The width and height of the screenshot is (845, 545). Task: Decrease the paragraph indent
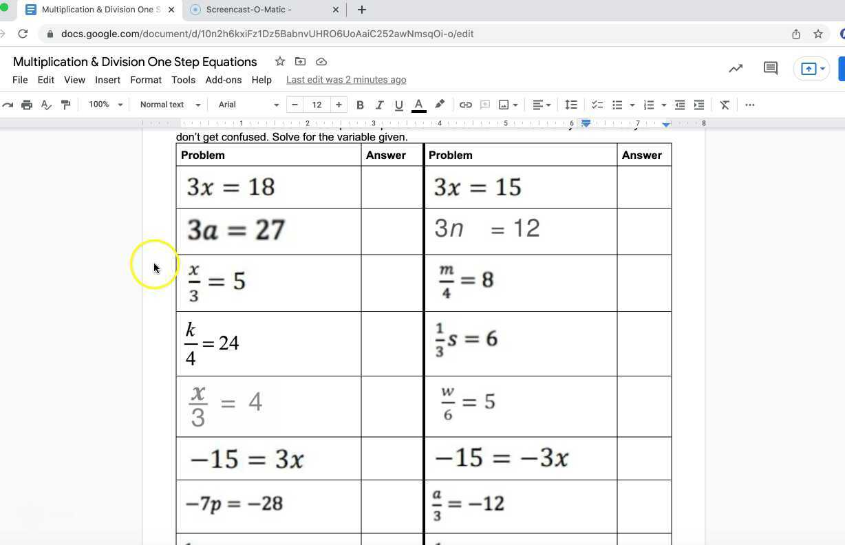(x=680, y=105)
